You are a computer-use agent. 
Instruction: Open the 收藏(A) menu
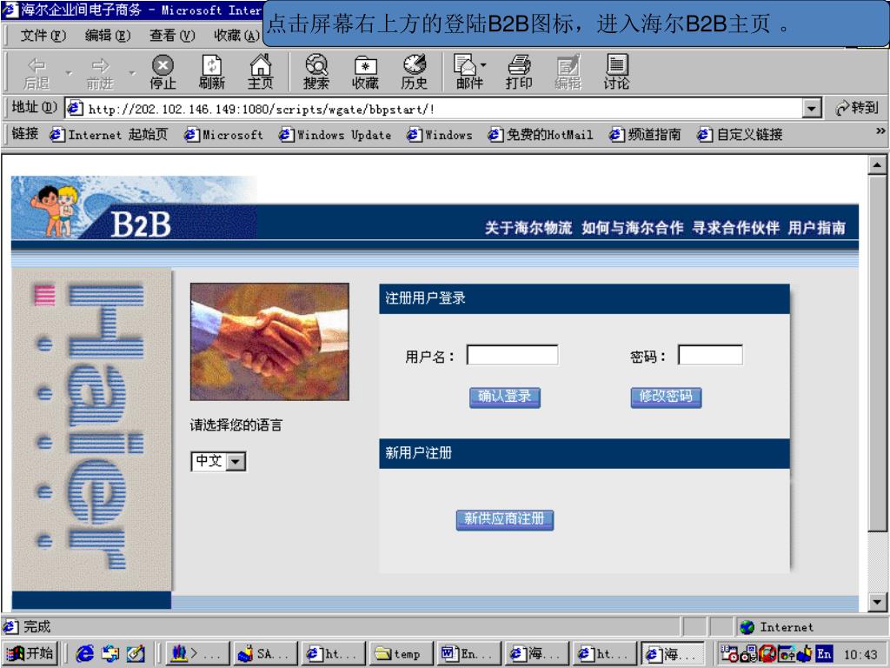pos(236,35)
